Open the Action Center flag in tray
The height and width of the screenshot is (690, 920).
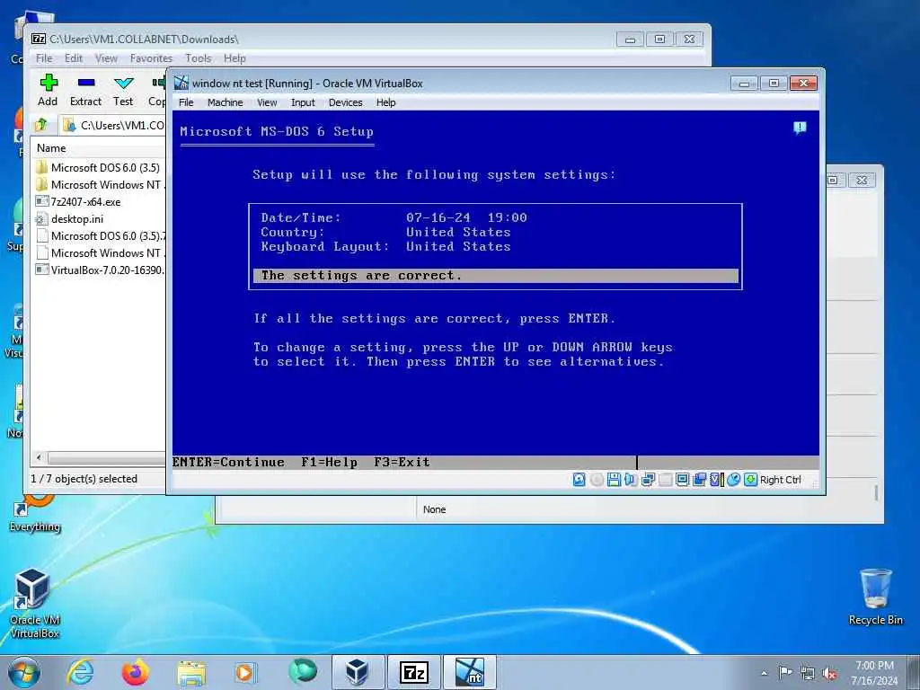(x=784, y=672)
